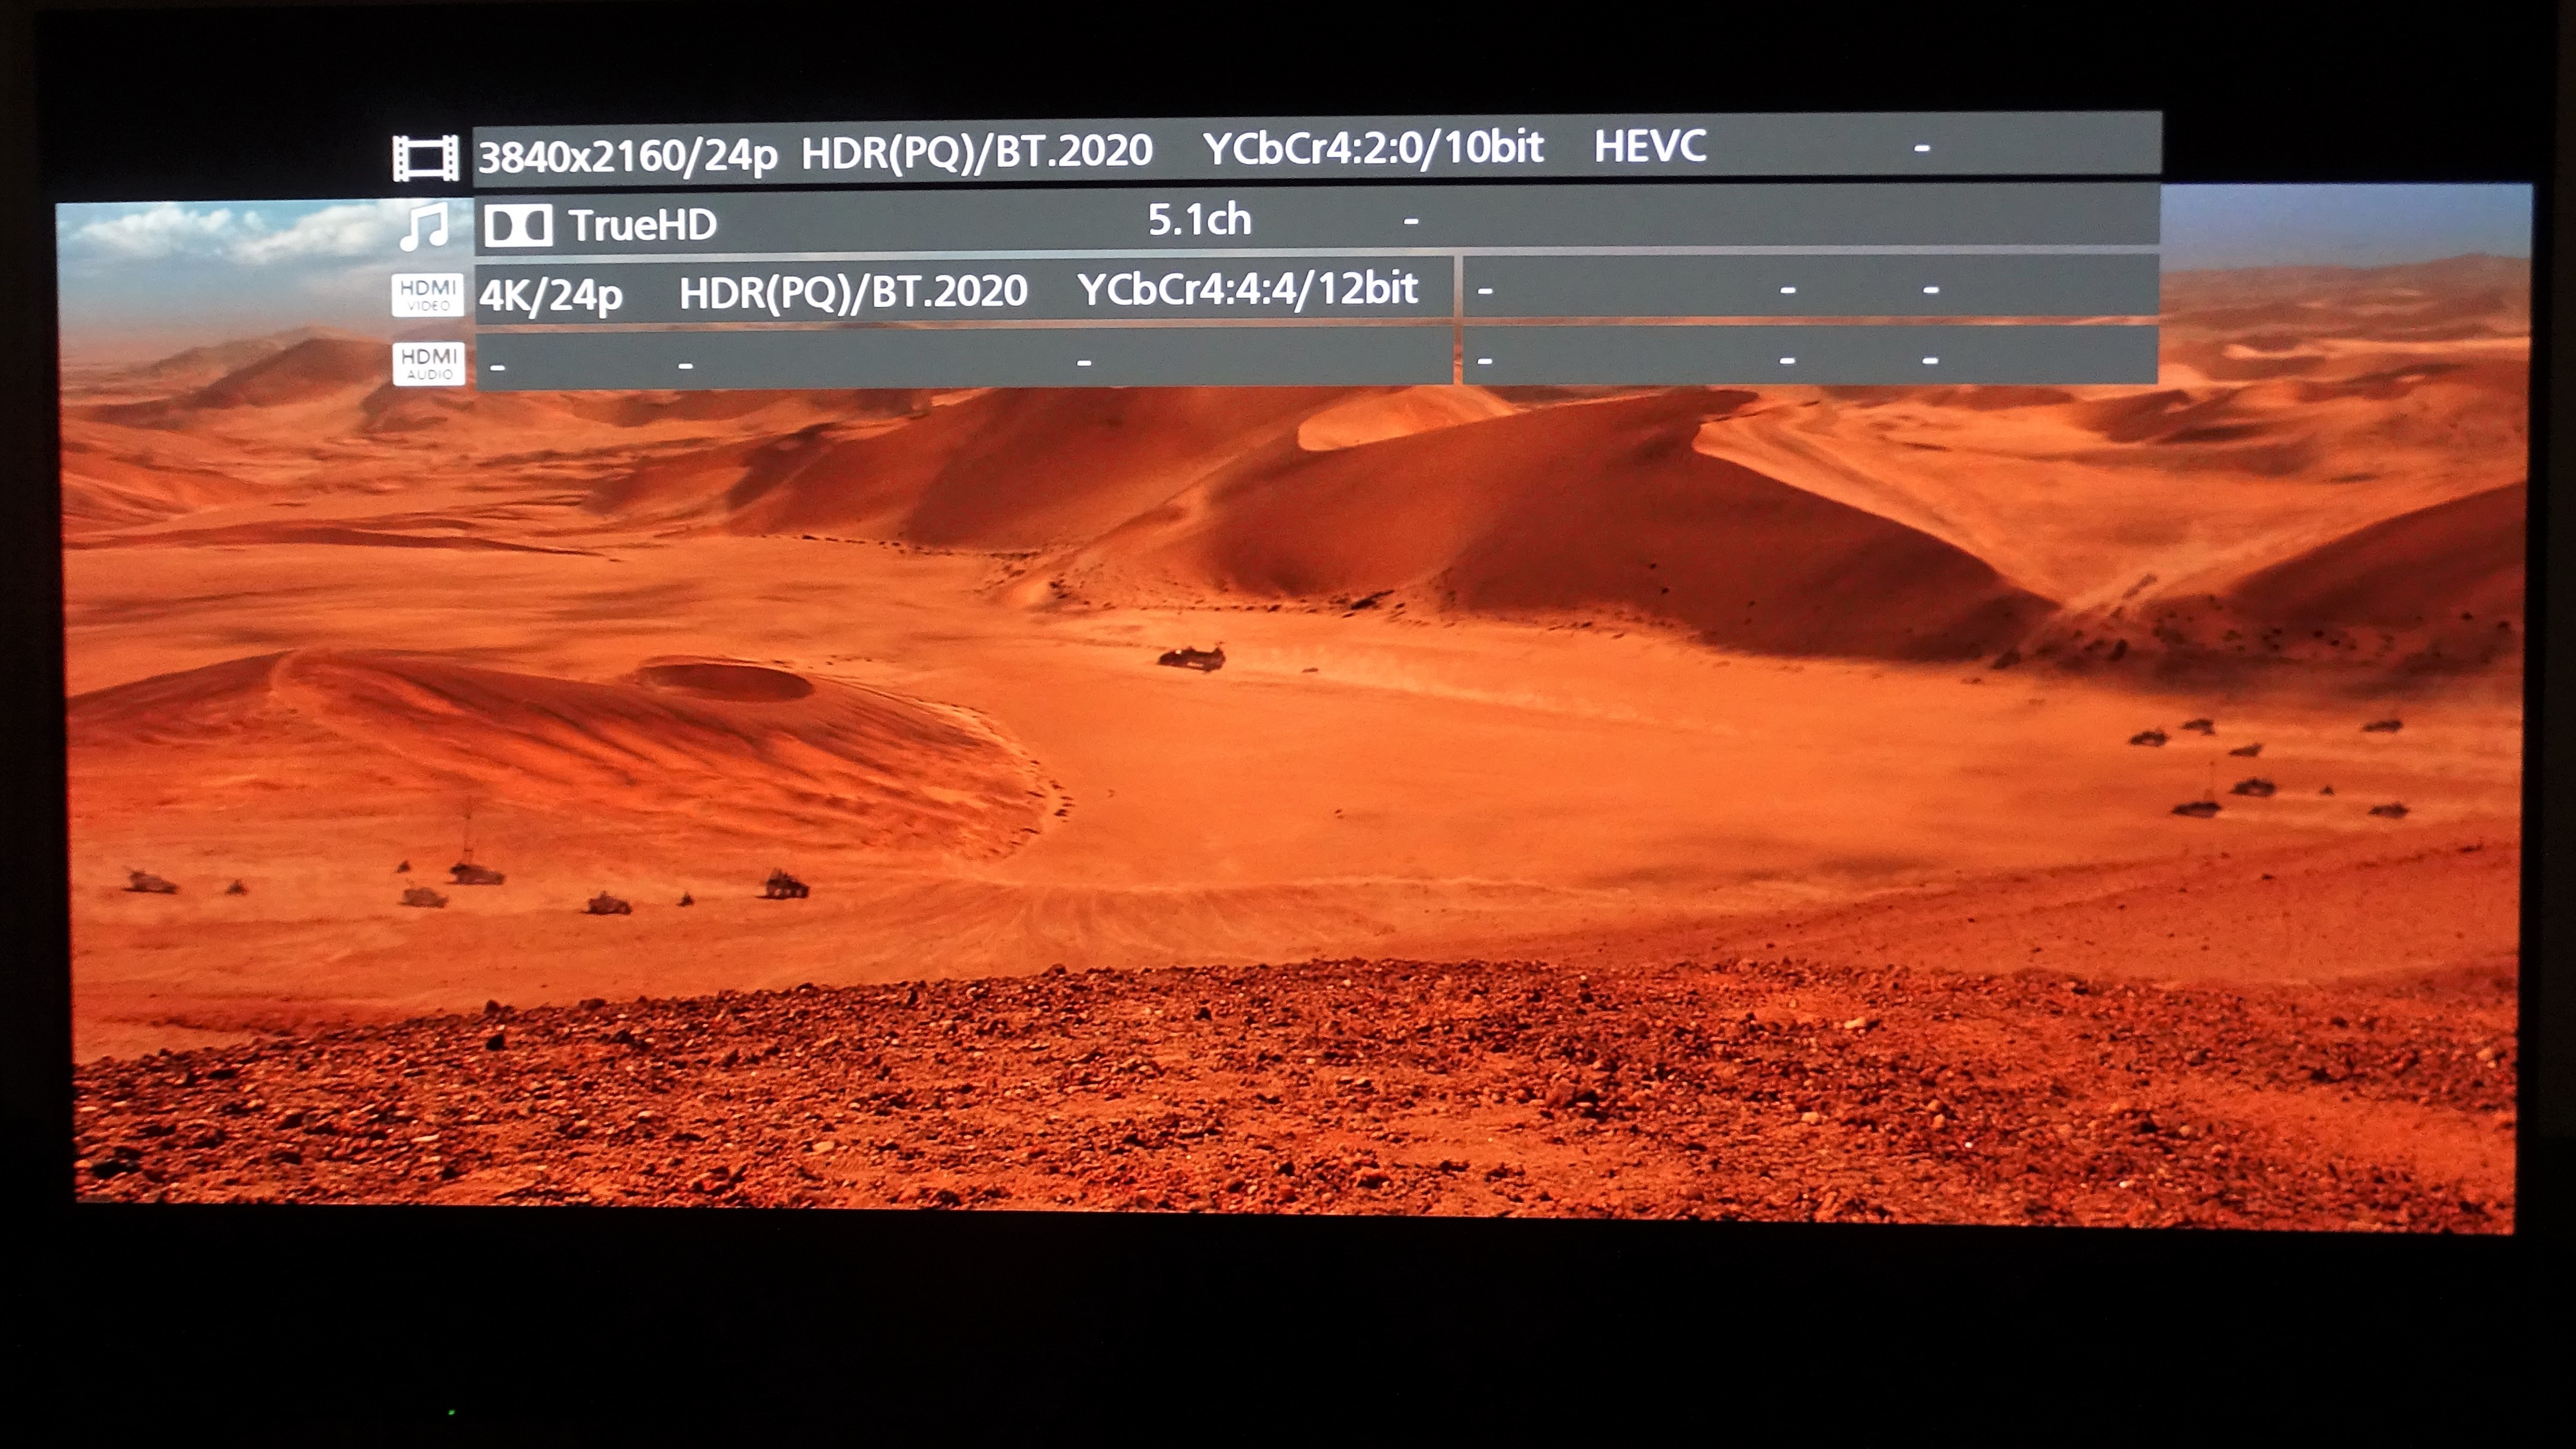Image resolution: width=2576 pixels, height=1449 pixels.
Task: Select HDR(PQ)/BT.2020 in the HDMI video row
Action: [x=853, y=292]
